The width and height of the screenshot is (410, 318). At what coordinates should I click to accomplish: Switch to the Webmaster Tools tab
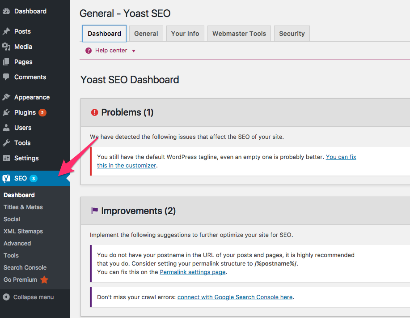[x=239, y=34]
